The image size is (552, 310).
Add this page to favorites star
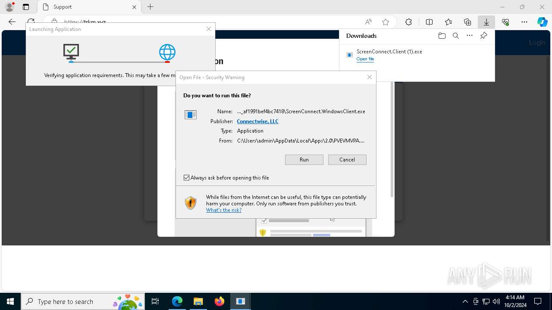tap(386, 22)
